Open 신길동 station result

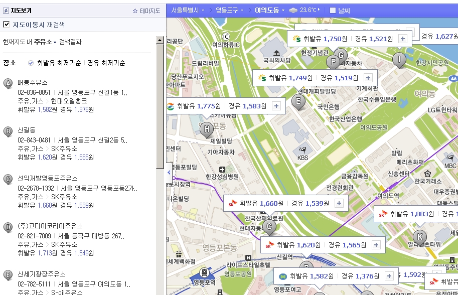[27, 130]
